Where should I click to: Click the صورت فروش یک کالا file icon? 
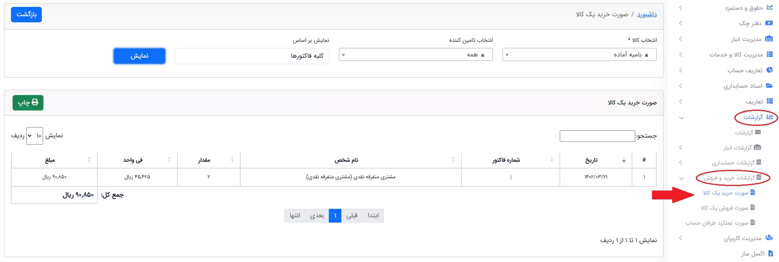pyautogui.click(x=753, y=207)
